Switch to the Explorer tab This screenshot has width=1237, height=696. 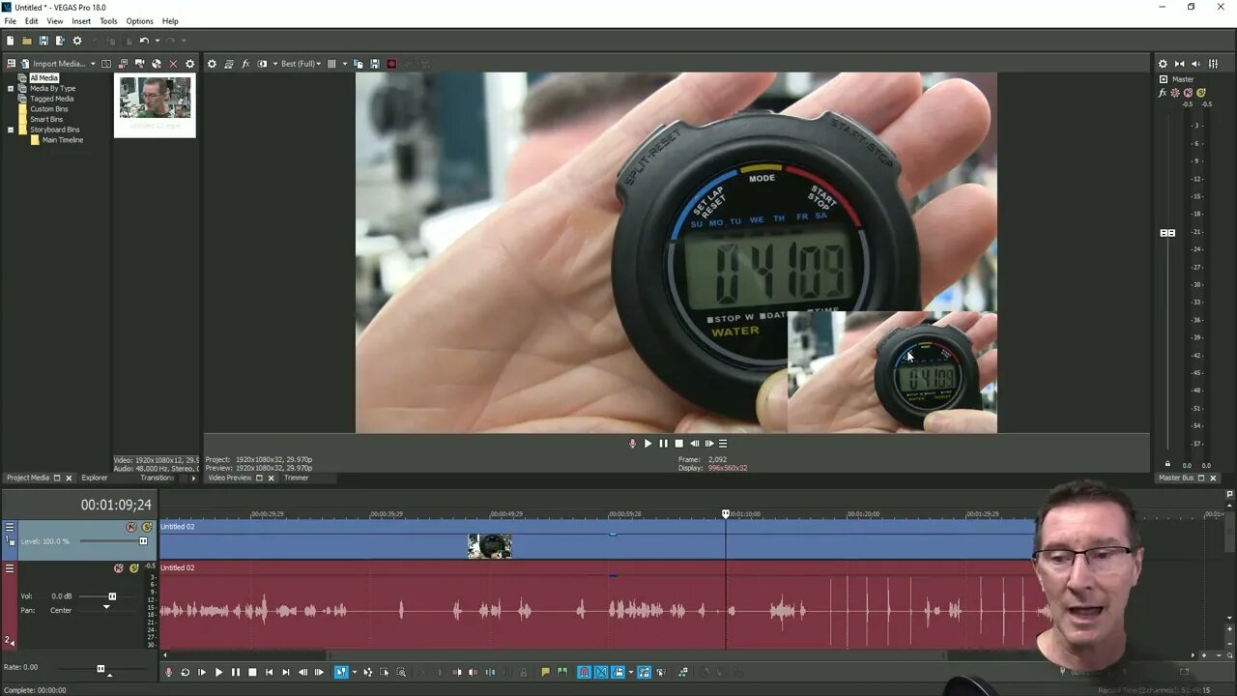95,478
